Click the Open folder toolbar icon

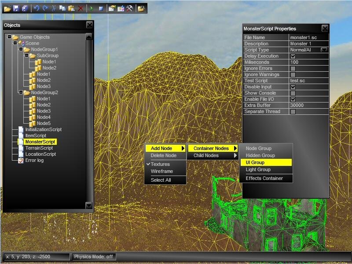pyautogui.click(x=7, y=8)
